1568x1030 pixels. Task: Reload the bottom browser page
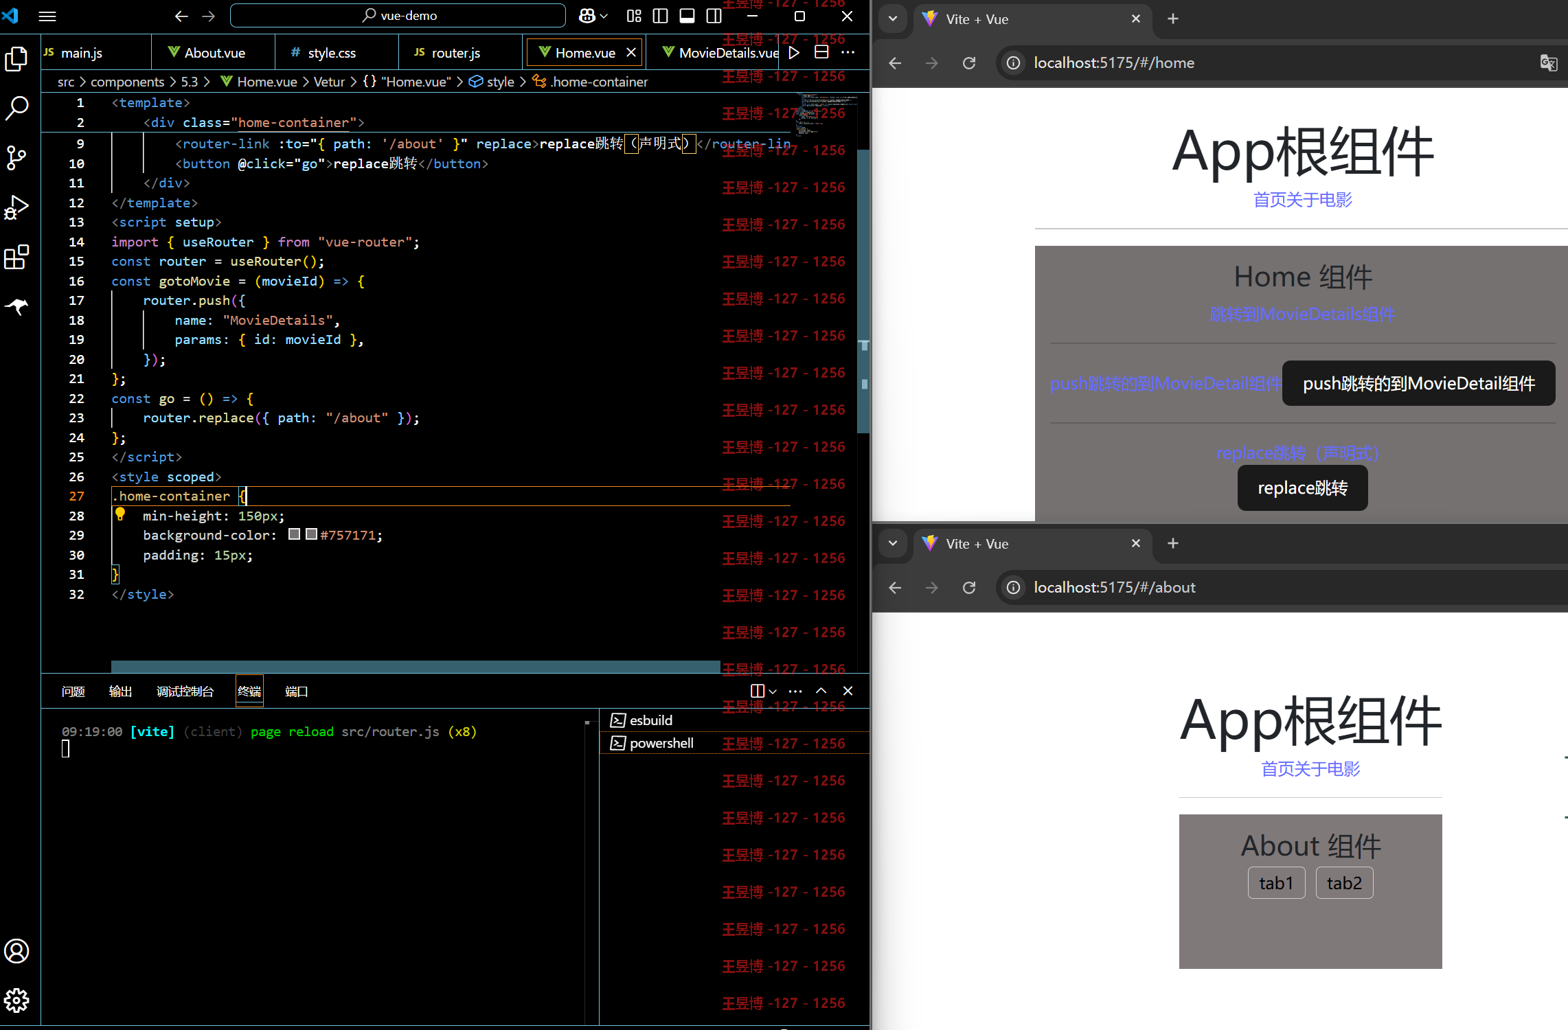click(969, 588)
